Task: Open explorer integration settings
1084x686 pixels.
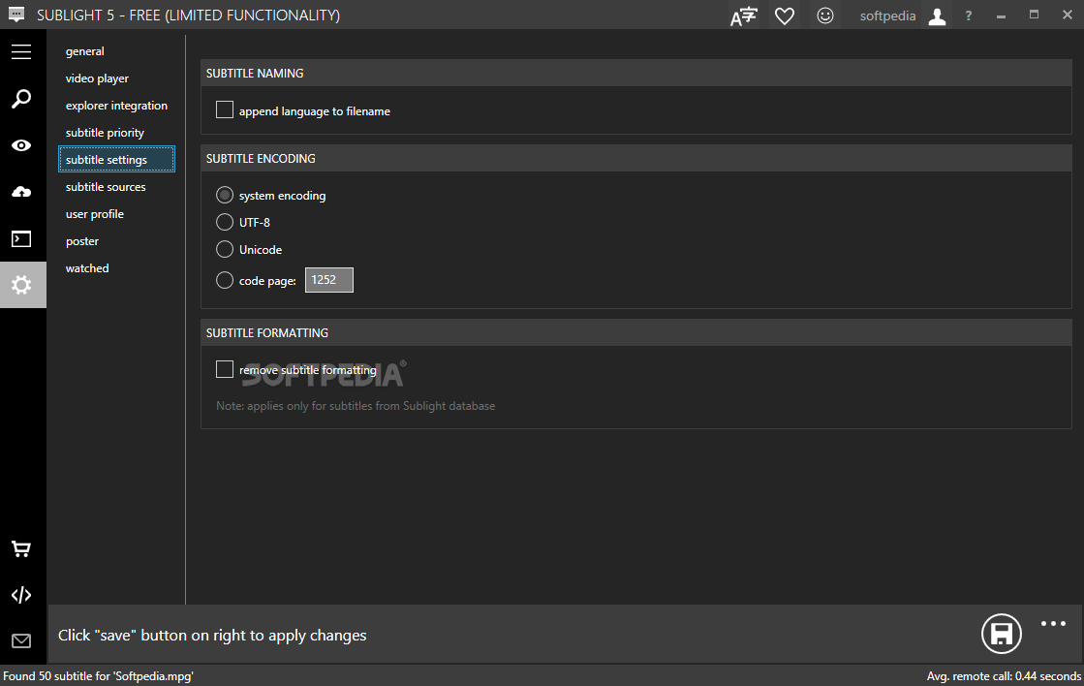Action: (x=117, y=105)
